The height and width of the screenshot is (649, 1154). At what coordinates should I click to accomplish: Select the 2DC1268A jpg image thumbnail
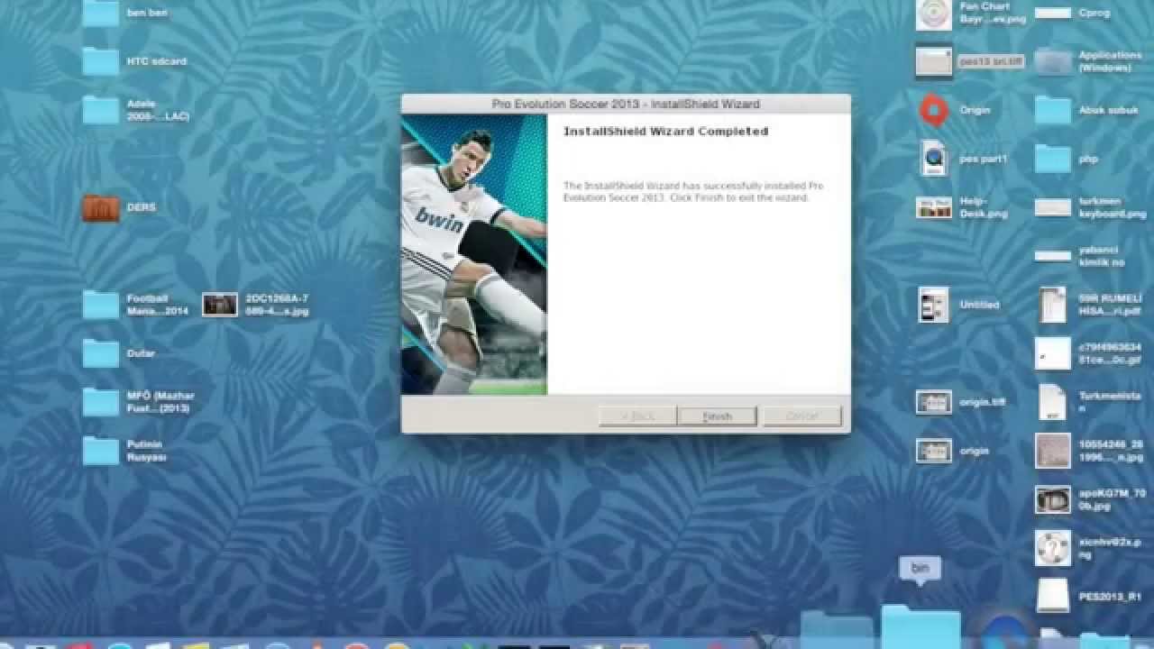coord(220,305)
